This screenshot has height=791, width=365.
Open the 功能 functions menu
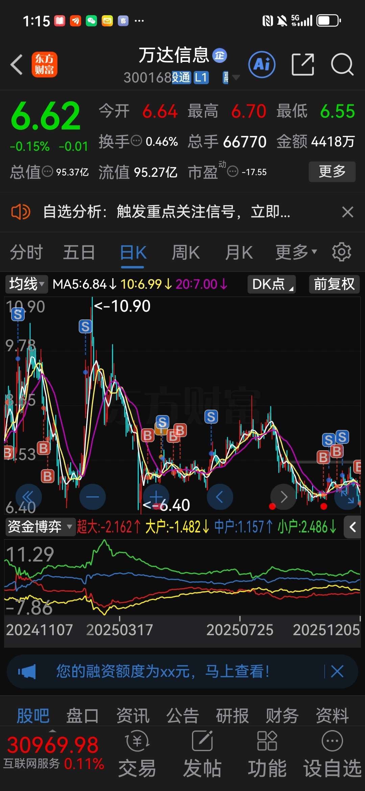coord(267,754)
